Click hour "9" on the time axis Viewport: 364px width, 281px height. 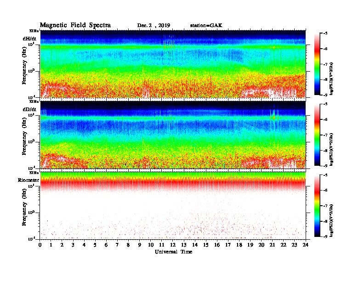click(139, 245)
